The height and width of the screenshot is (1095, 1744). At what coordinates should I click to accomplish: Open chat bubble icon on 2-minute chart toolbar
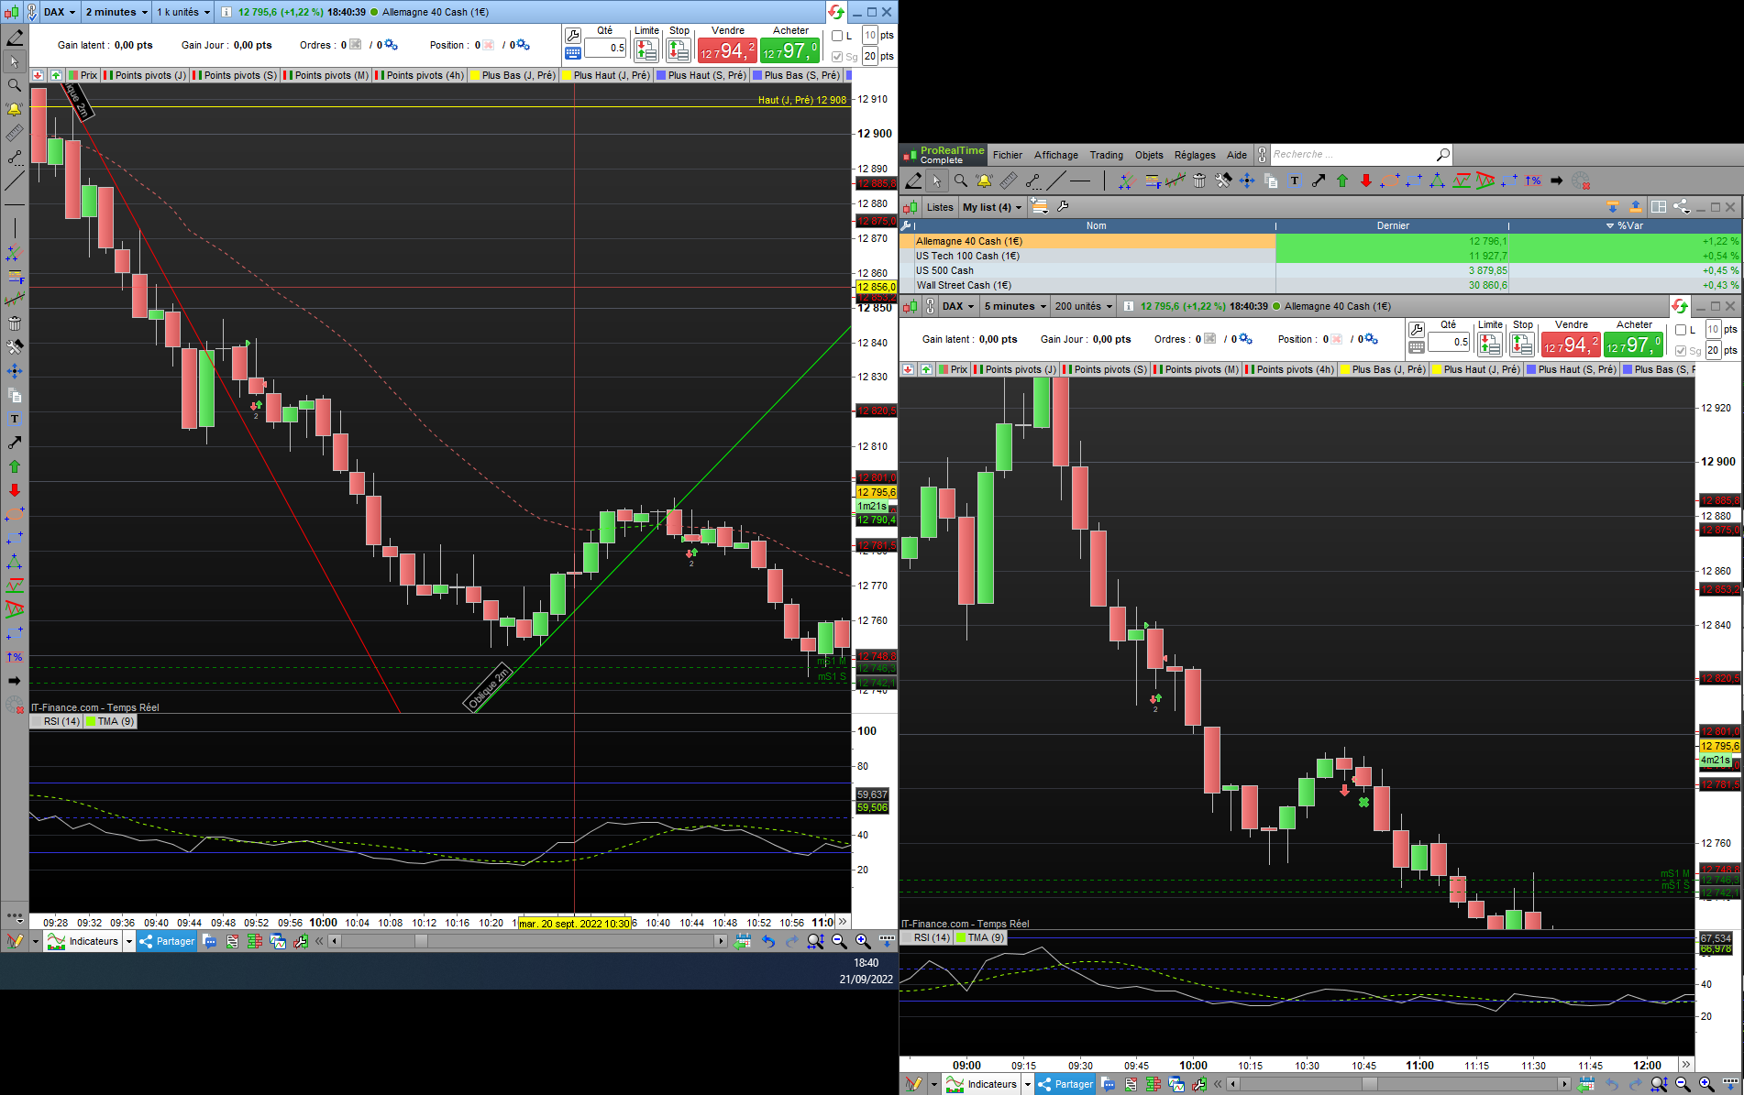pos(210,941)
